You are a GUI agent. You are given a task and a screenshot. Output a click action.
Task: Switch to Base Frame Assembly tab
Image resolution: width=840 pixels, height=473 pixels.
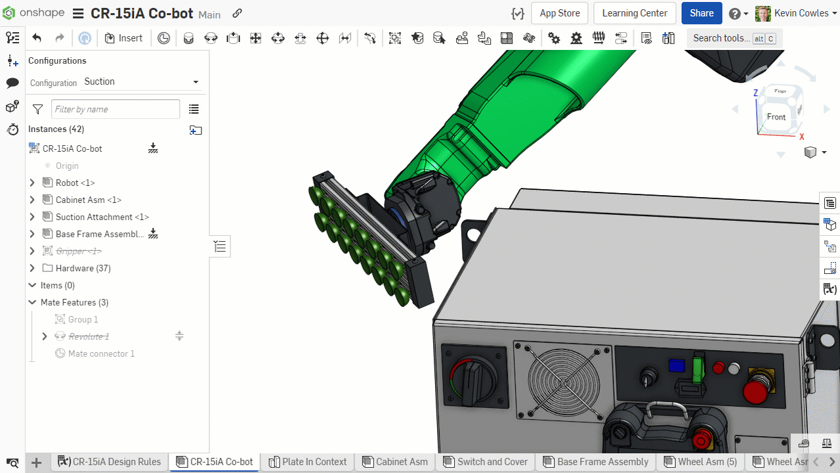pyautogui.click(x=596, y=462)
